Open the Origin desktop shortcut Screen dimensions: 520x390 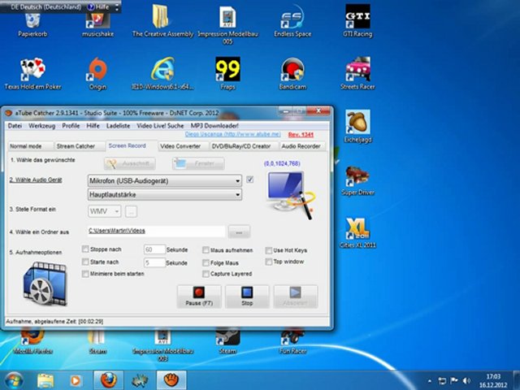(x=97, y=70)
